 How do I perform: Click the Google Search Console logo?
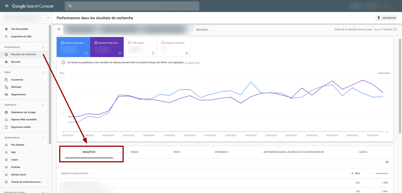click(33, 6)
